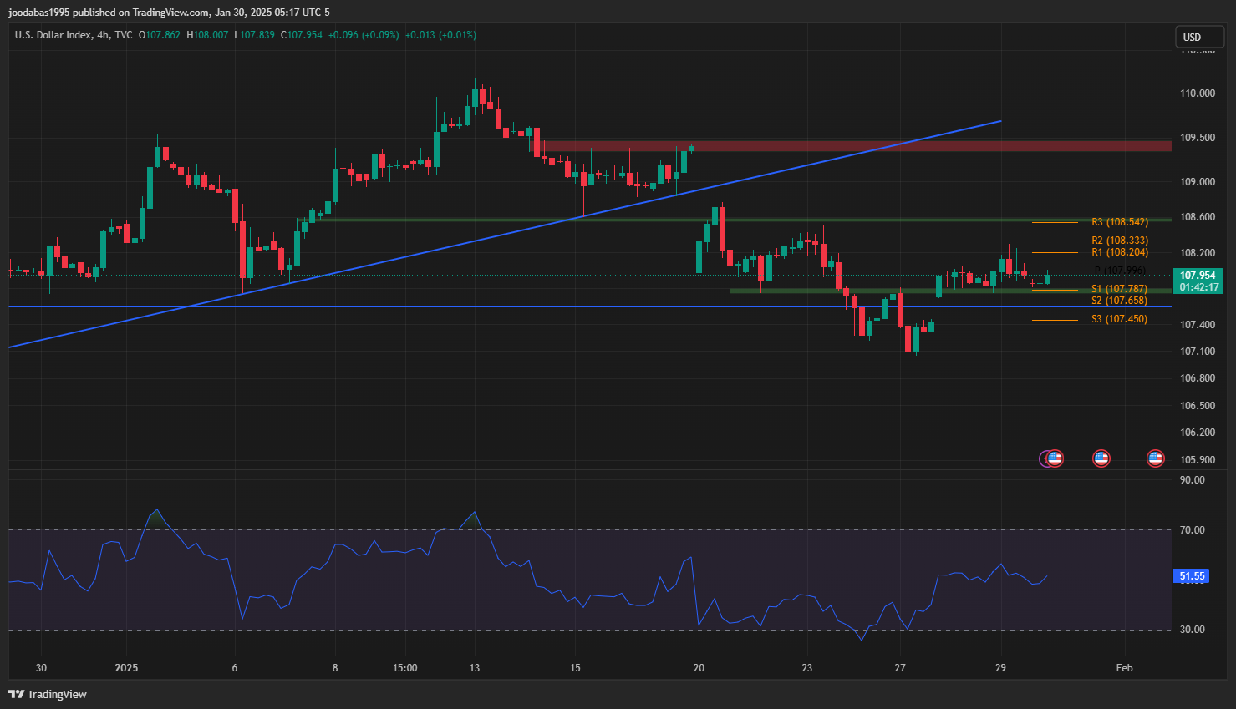Select the ascending blue trendline

[505, 235]
